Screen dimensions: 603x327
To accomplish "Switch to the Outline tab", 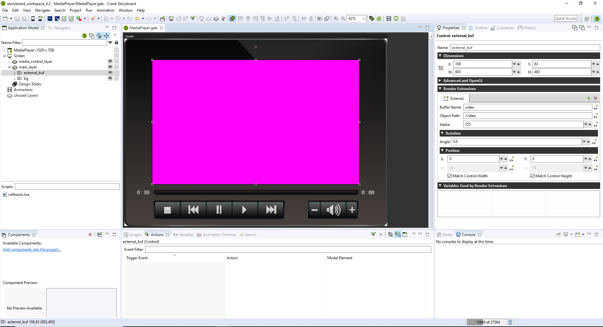I will pos(481,28).
